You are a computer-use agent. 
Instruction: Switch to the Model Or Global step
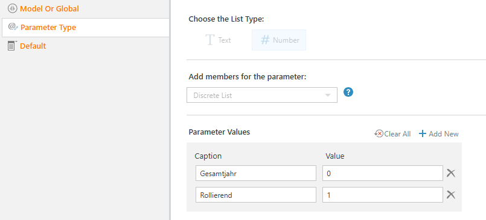(x=50, y=8)
